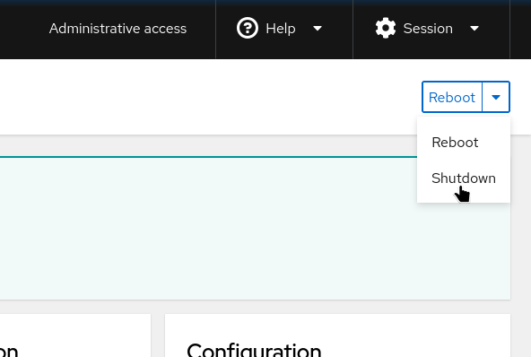Screen dimensions: 531x357
Task: Expand the Help menu caret arrow
Action: pyautogui.click(x=318, y=29)
